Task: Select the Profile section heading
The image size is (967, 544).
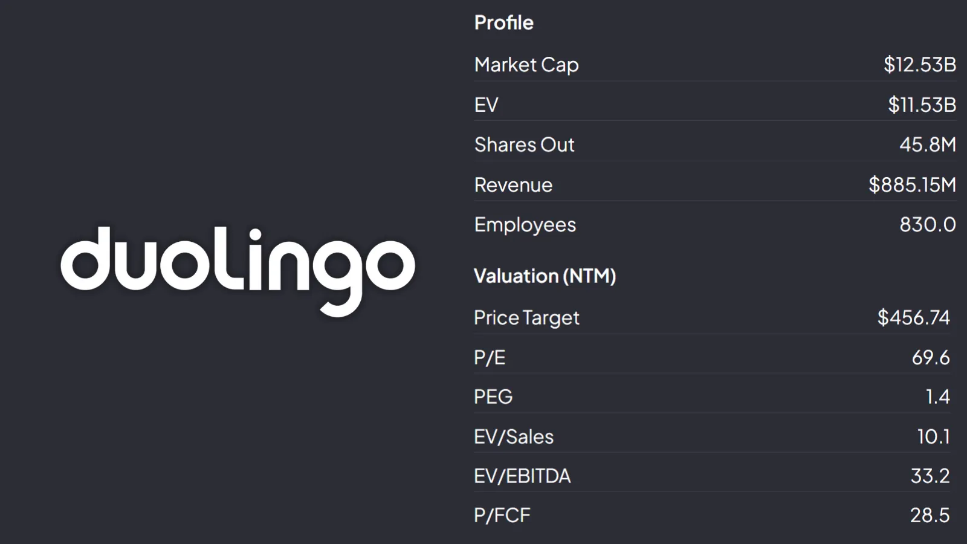Action: pyautogui.click(x=504, y=22)
